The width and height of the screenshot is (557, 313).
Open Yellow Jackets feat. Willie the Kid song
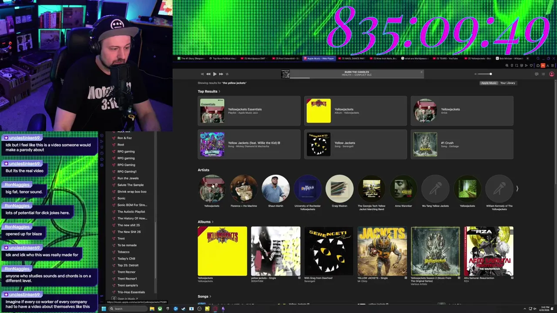[x=249, y=144]
